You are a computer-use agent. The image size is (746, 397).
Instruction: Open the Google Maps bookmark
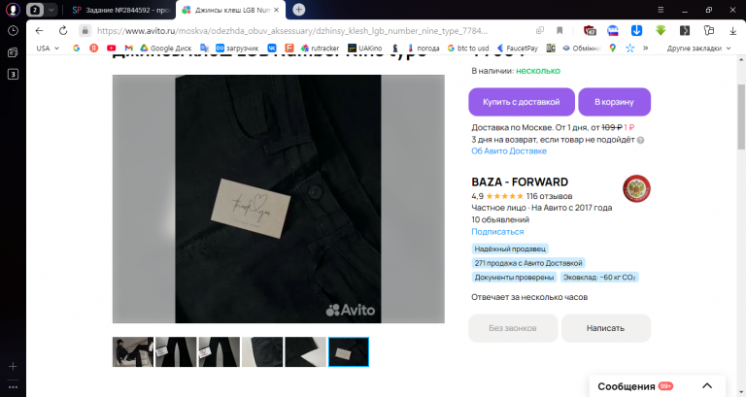point(612,48)
